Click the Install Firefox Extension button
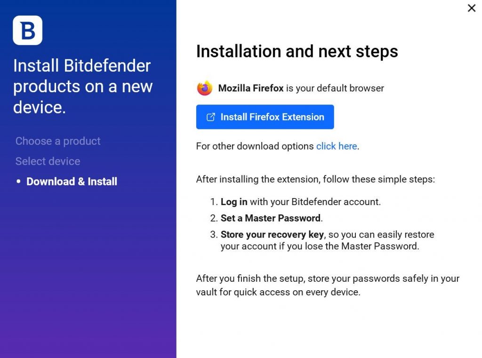This screenshot has width=482, height=358. pos(265,117)
